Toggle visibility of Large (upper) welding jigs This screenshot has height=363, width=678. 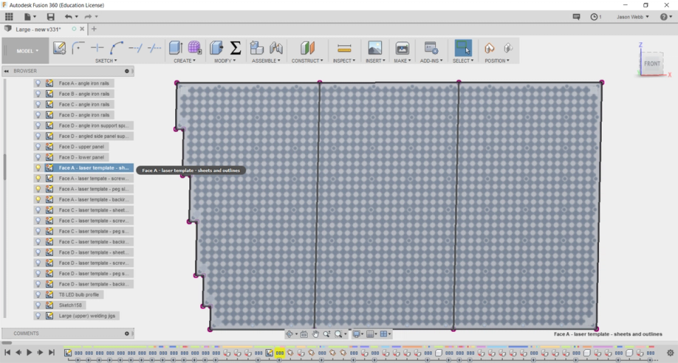(x=38, y=316)
